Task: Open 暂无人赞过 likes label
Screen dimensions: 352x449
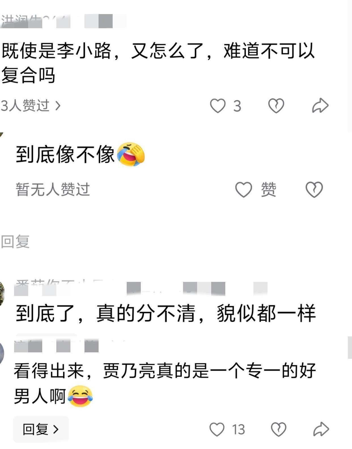Action: coord(53,189)
